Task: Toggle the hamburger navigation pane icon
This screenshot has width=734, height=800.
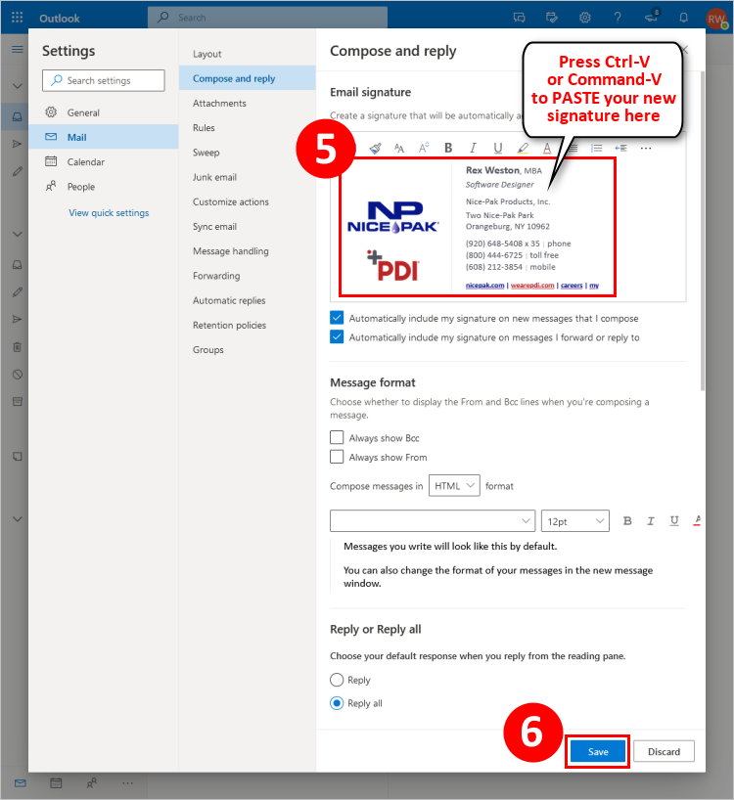Action: (x=18, y=50)
